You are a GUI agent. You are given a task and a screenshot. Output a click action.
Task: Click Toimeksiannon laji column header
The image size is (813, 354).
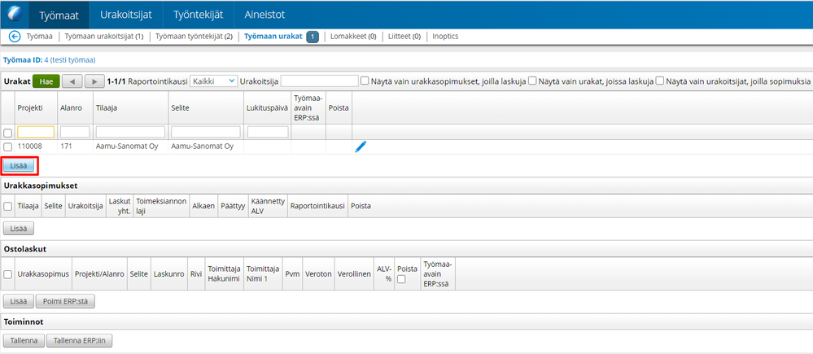click(161, 206)
